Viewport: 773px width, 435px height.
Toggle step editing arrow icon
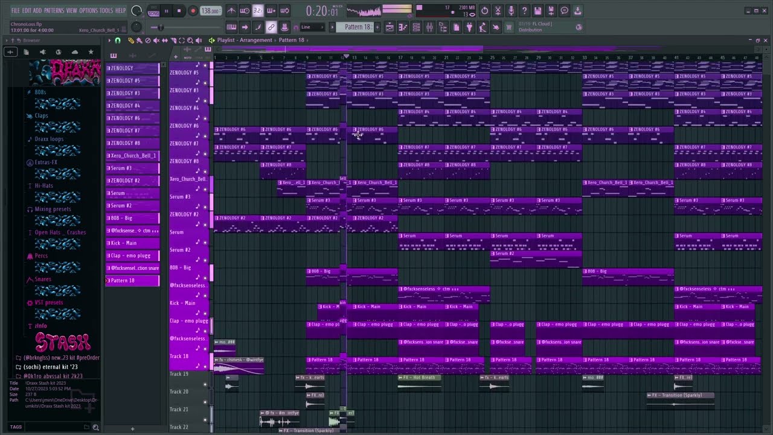(245, 27)
